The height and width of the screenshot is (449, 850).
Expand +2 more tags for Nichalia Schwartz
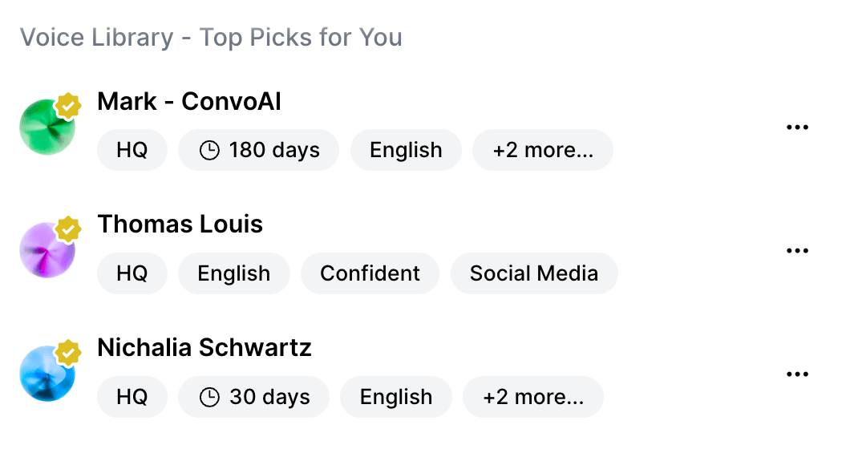[x=533, y=397]
